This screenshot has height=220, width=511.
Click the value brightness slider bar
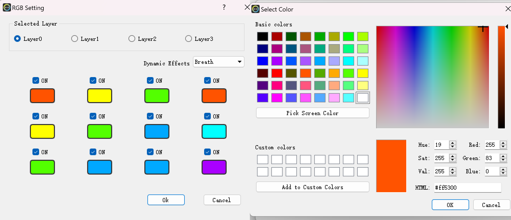coord(501,77)
